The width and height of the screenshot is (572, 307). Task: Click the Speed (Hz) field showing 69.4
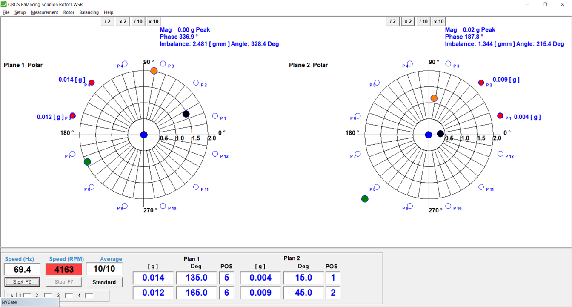tap(22, 270)
